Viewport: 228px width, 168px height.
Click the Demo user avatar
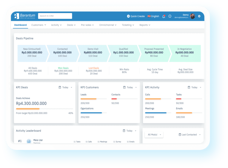click(x=192, y=16)
